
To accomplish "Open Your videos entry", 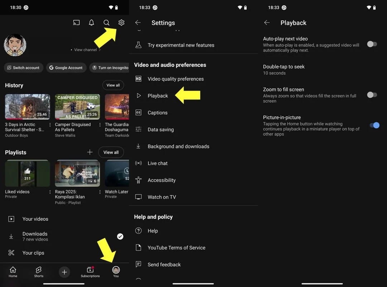I will pos(64,219).
